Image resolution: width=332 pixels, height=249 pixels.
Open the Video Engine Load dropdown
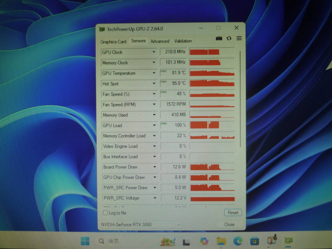pyautogui.click(x=154, y=146)
